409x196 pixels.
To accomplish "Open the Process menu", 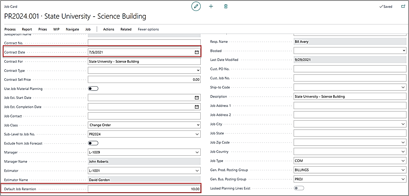I will (x=10, y=29).
